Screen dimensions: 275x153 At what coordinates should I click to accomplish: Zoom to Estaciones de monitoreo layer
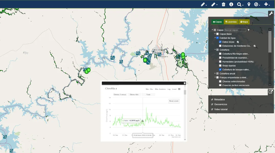click(255, 46)
